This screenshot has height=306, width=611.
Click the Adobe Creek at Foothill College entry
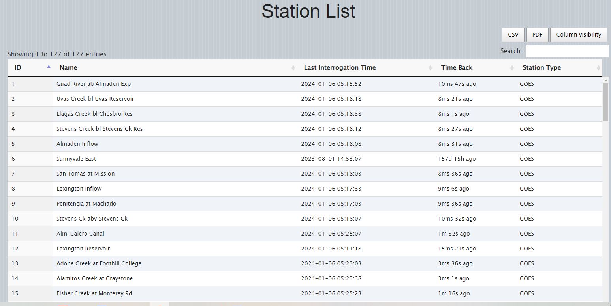[x=99, y=263]
